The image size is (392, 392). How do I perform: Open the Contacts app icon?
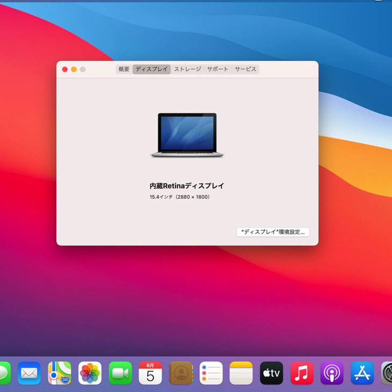click(x=181, y=373)
